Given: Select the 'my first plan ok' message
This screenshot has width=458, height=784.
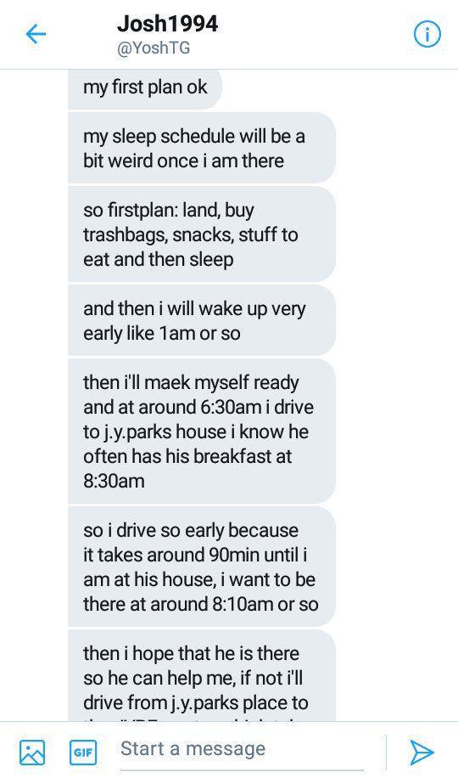Looking at the screenshot, I should click(x=145, y=88).
